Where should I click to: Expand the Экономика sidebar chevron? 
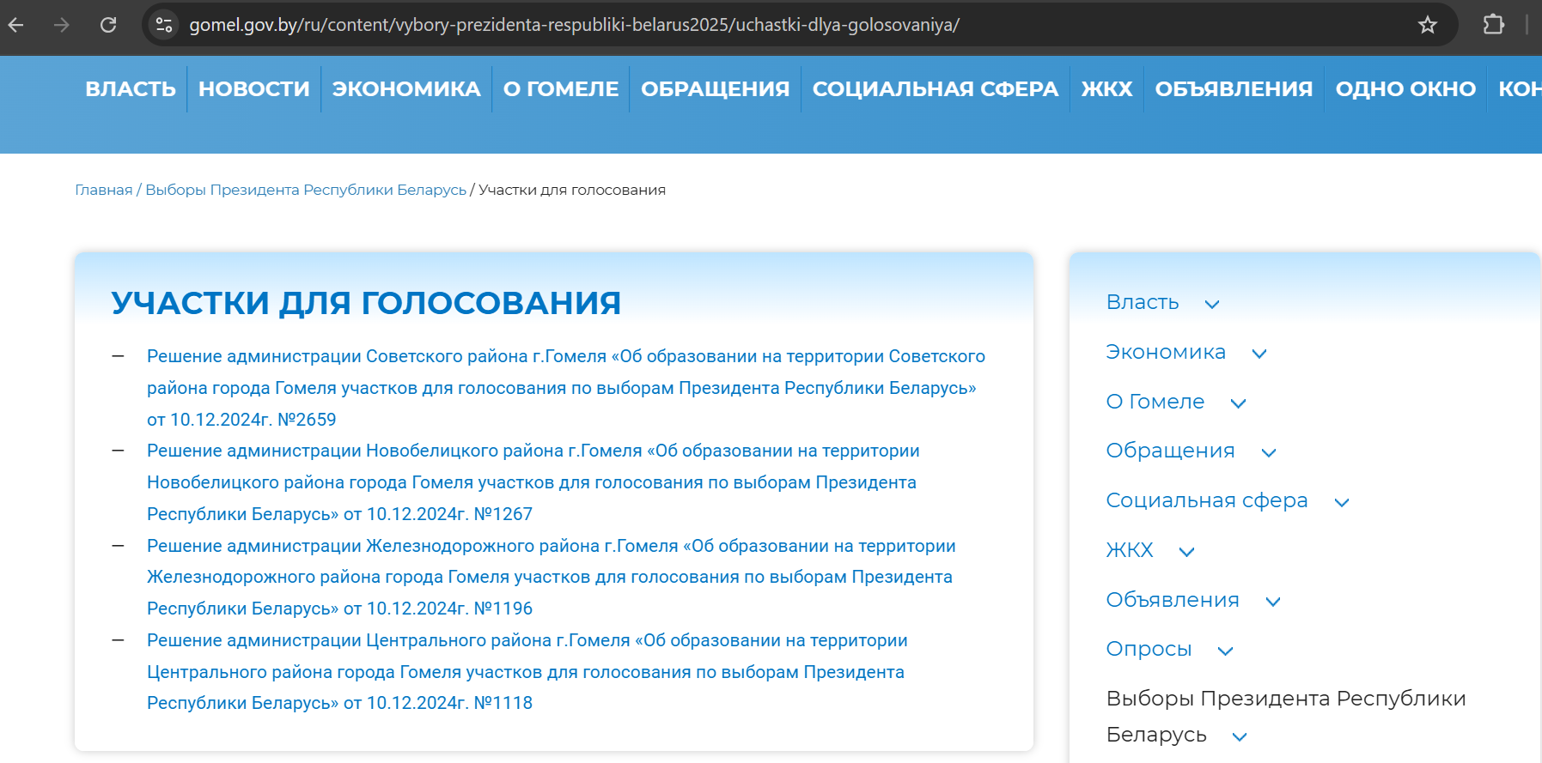tap(1259, 354)
